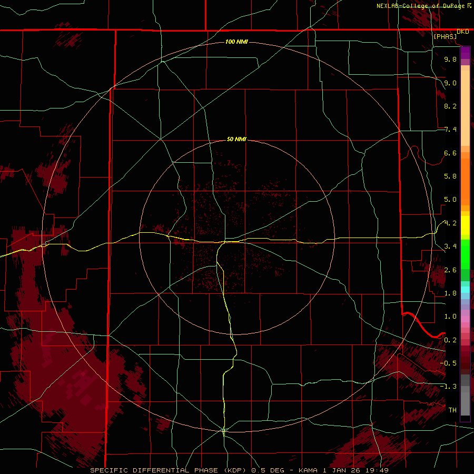474x474 pixels.
Task: Click the [PHAS] legend heading
Action: click(x=445, y=37)
